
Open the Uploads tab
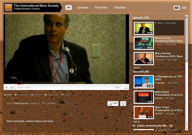click(x=82, y=8)
